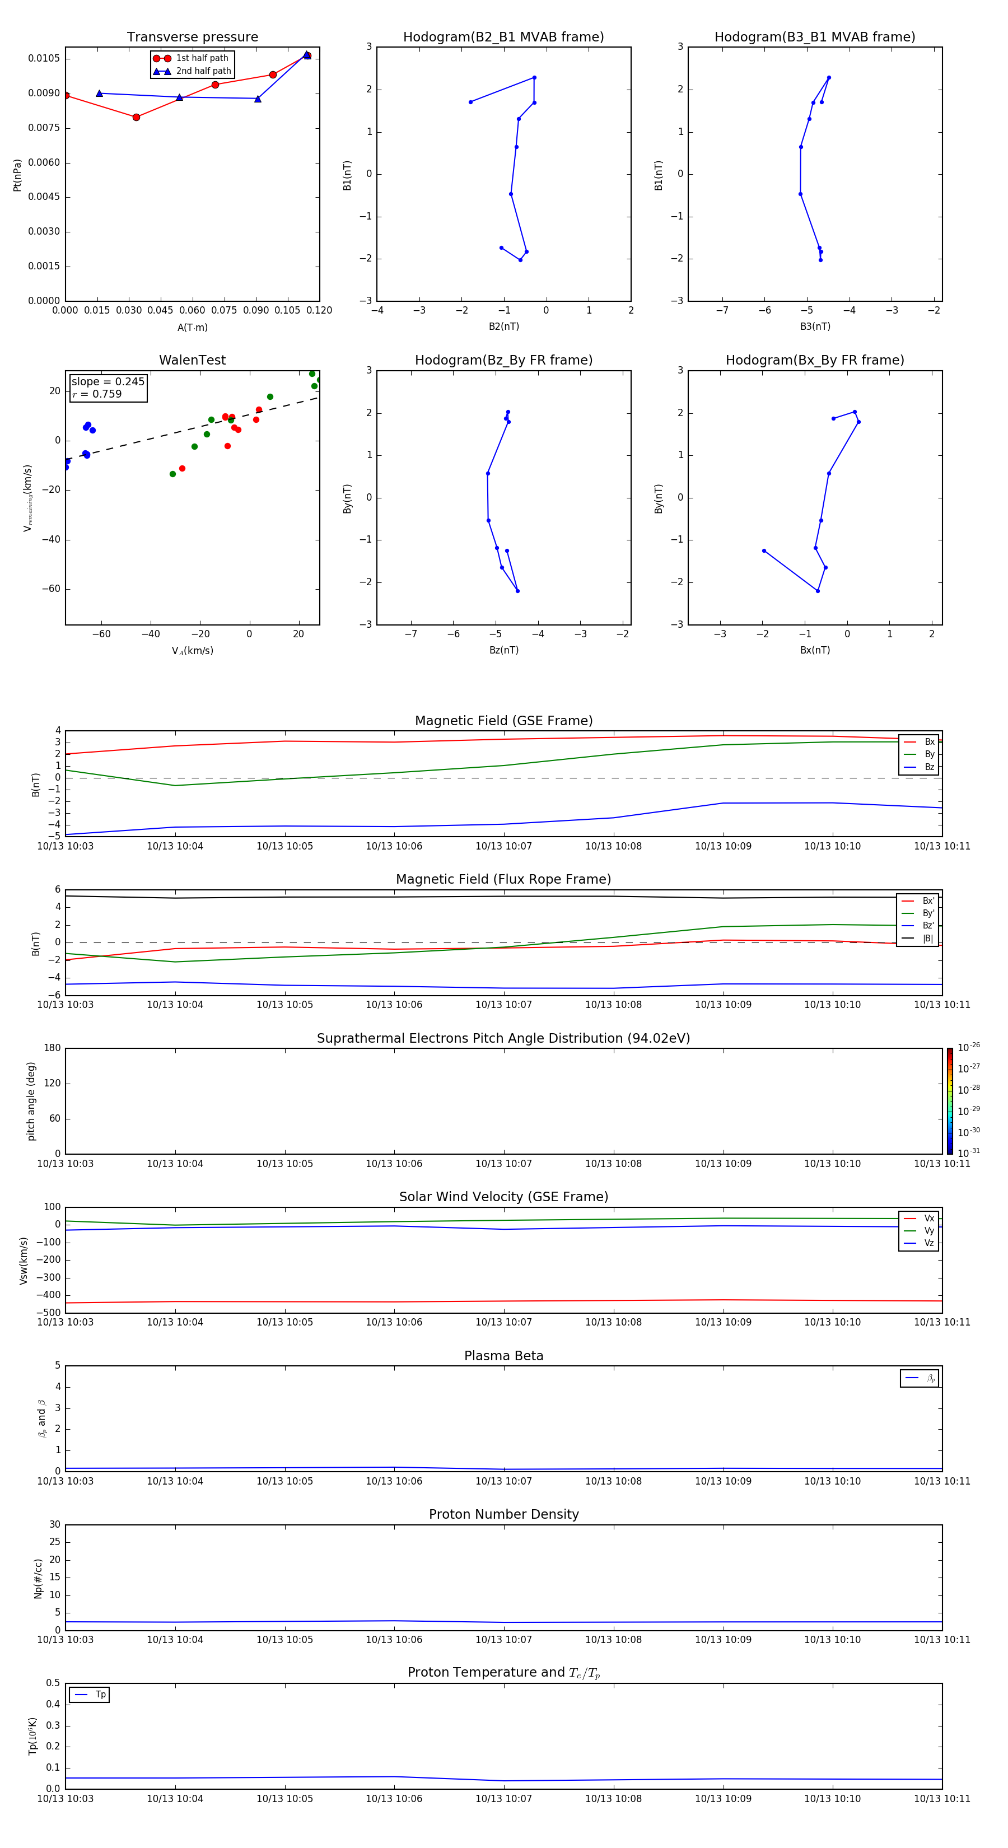Click the Suprathermal Electrons Pitch Angle title
The width and height of the screenshot is (1008, 1848).
click(x=503, y=1038)
